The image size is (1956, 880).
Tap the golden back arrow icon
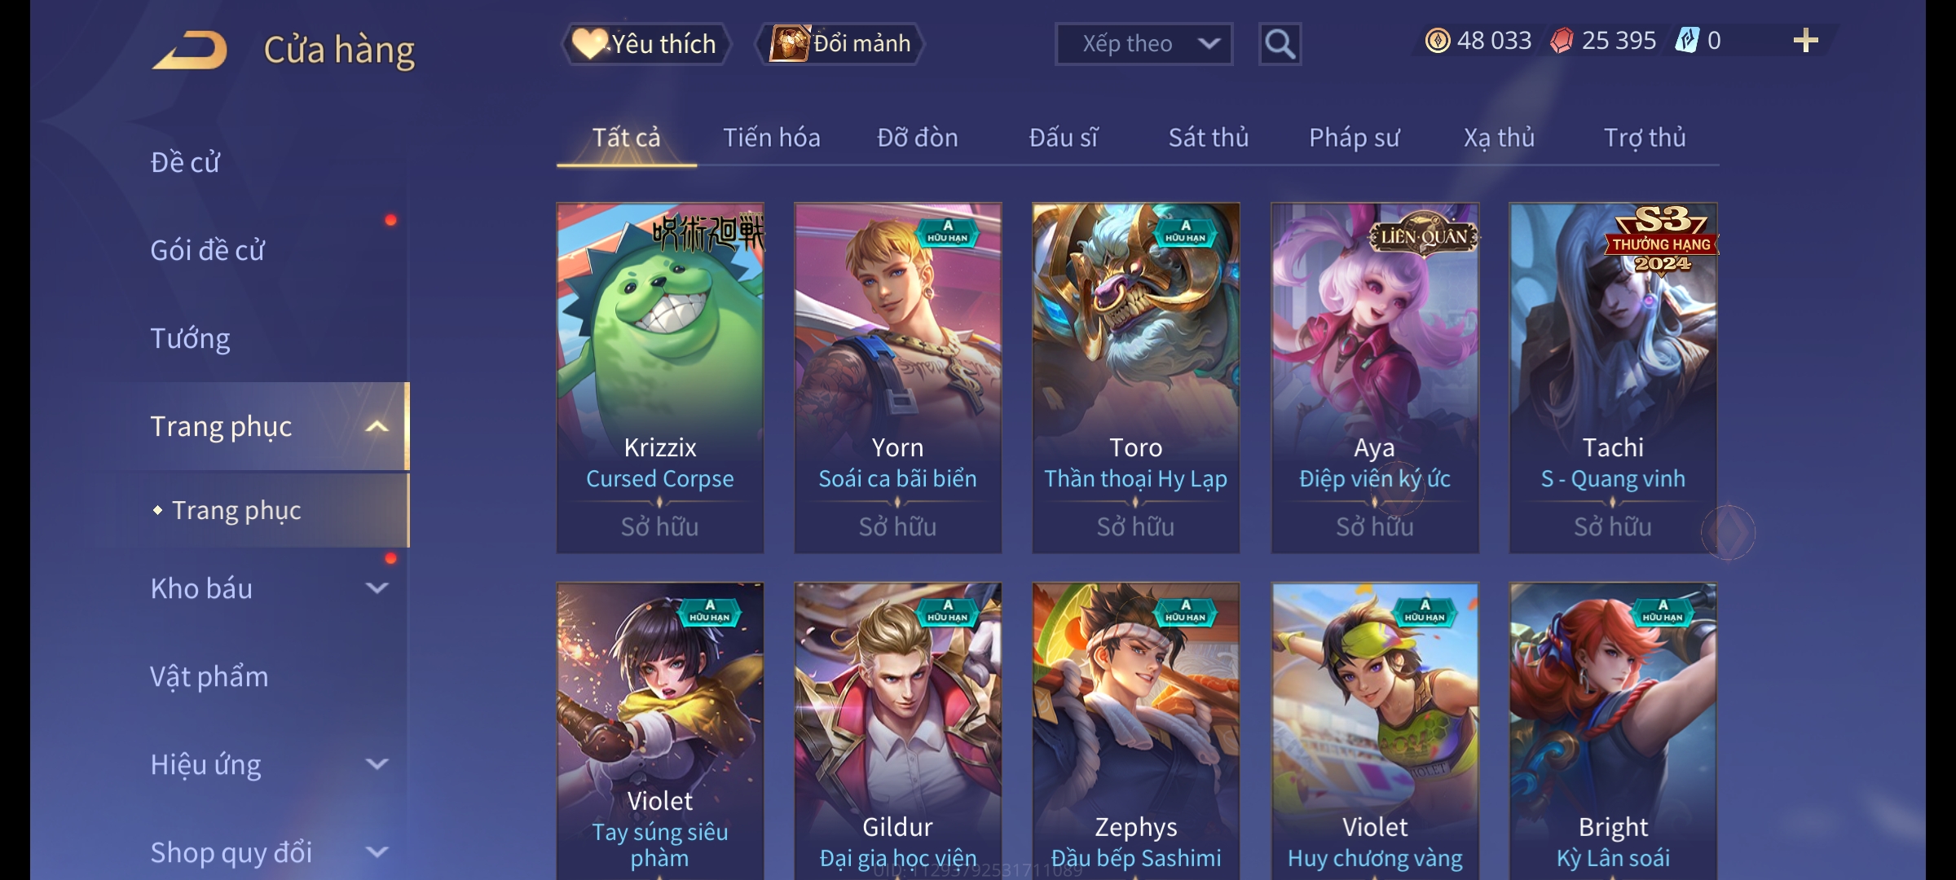(x=190, y=51)
